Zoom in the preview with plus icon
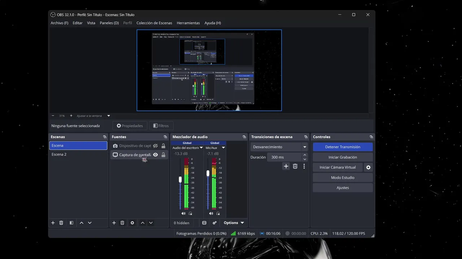This screenshot has height=259, width=462. click(71, 116)
